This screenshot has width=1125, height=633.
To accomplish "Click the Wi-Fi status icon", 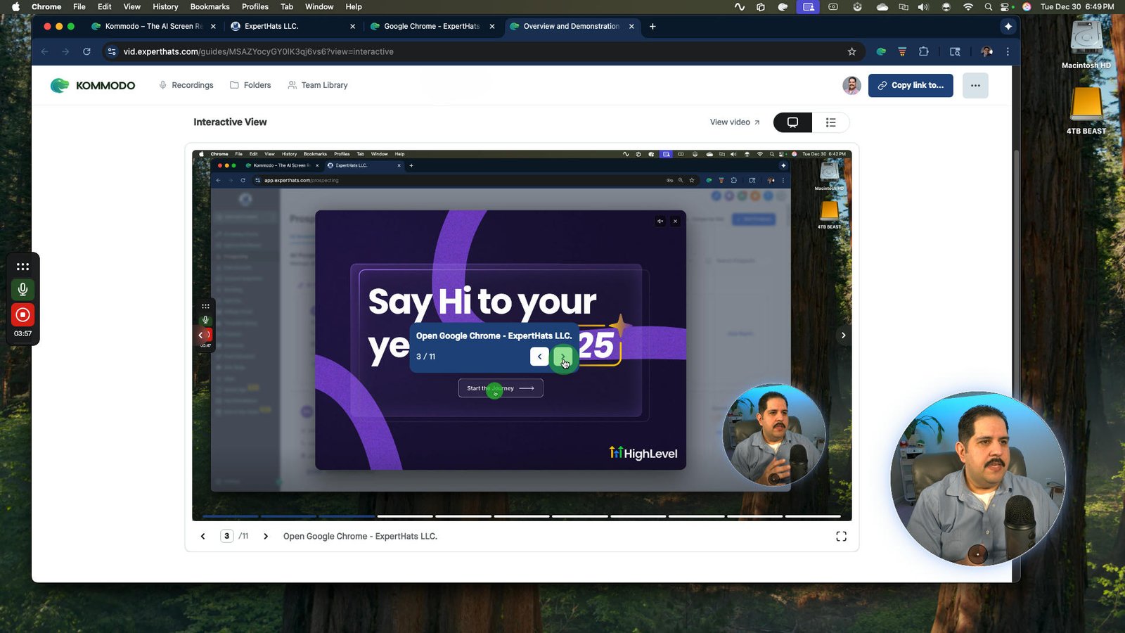I will 968,6.
